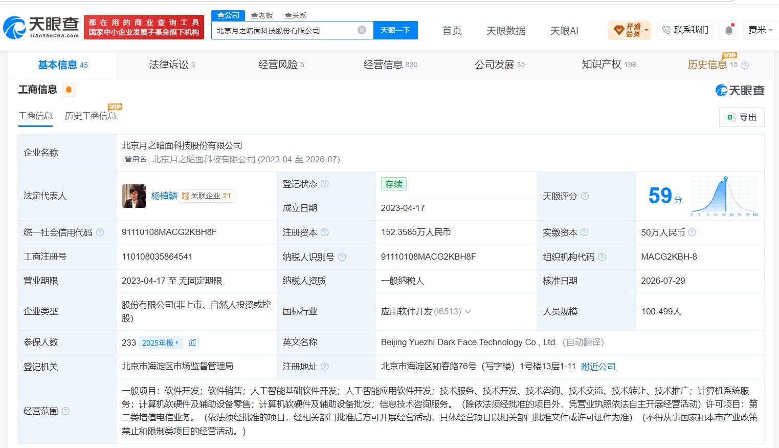Click the 导出 export button
779x448 pixels.
pos(742,117)
